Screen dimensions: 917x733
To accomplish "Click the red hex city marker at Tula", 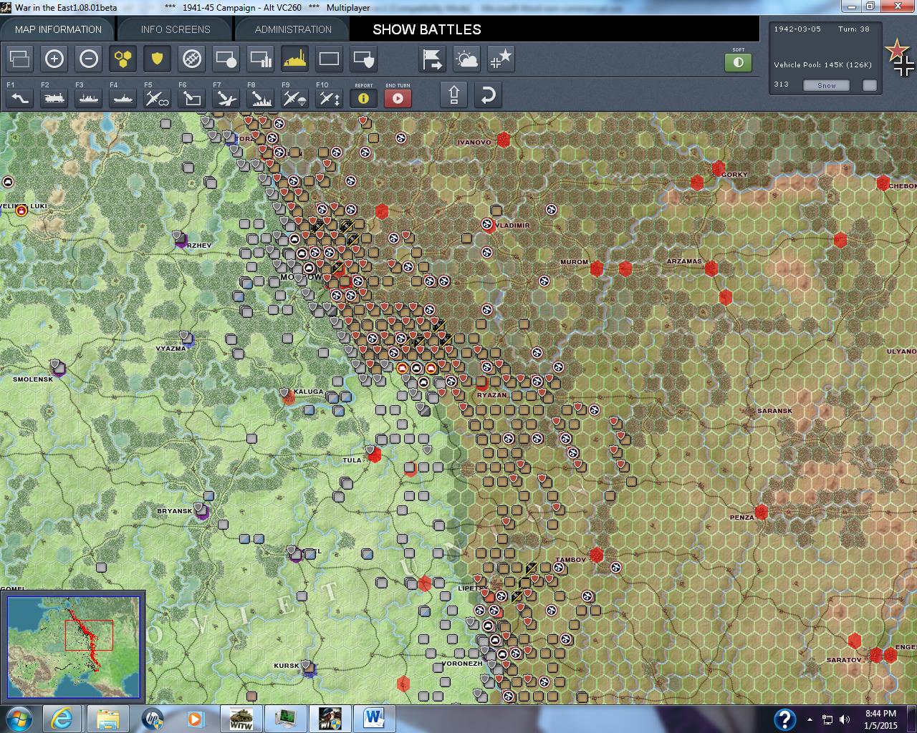I will click(x=374, y=454).
